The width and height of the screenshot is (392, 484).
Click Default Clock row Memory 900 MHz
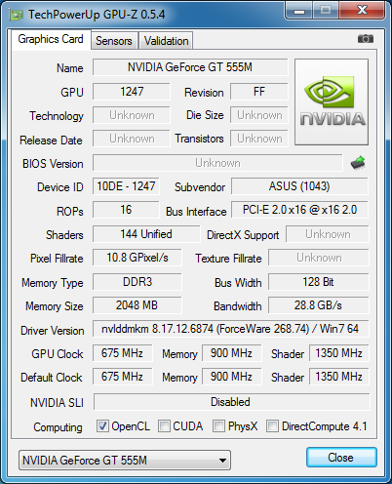click(231, 377)
